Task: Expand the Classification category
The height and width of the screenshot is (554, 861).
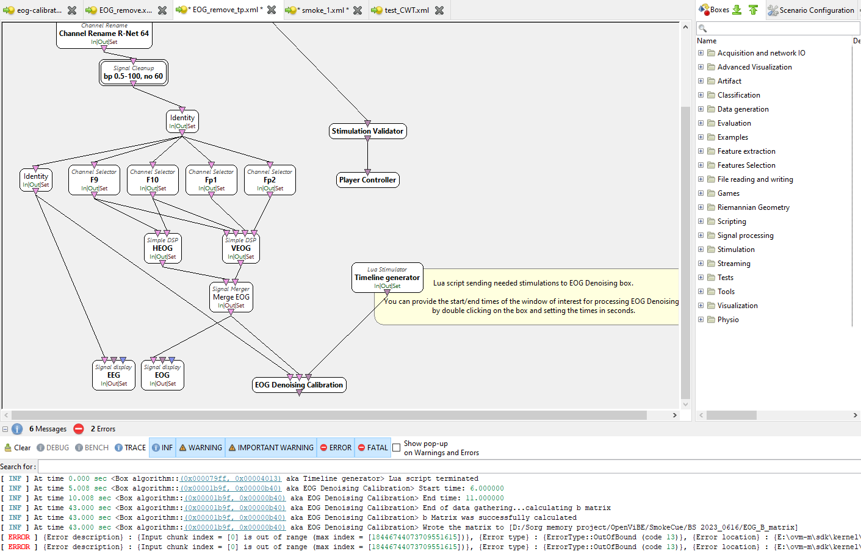Action: (x=701, y=95)
